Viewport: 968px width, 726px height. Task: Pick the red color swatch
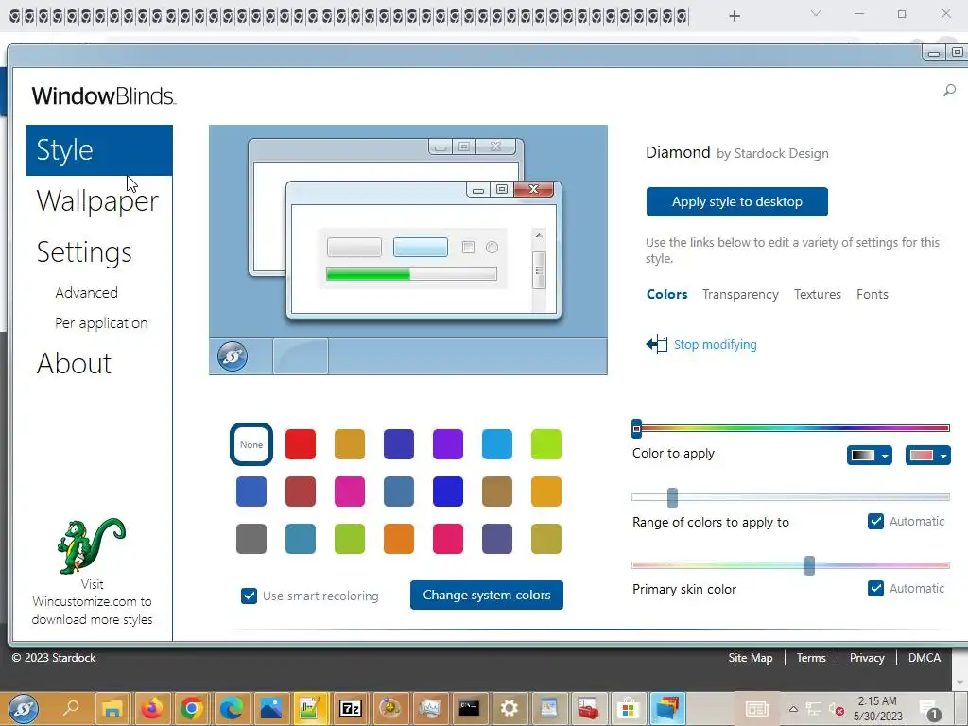click(301, 444)
